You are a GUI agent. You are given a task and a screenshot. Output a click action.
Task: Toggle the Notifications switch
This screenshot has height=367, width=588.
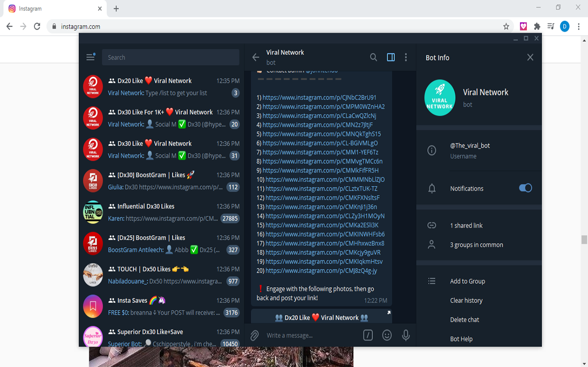526,188
